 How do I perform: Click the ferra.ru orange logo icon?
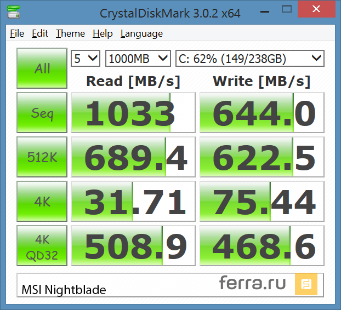[x=303, y=284]
